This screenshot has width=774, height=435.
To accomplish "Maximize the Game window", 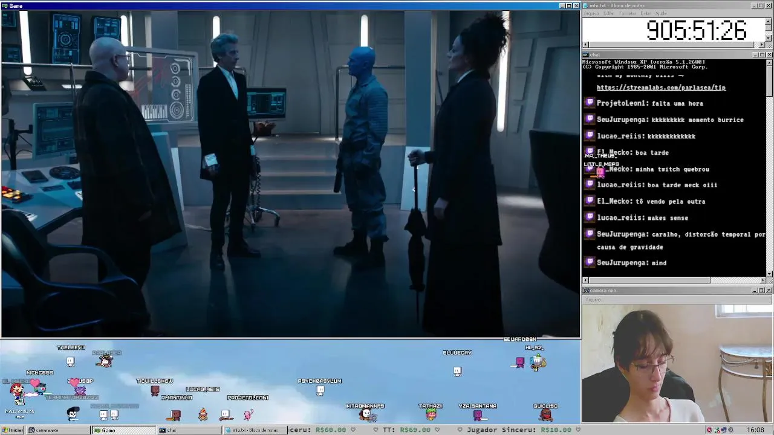I will (x=568, y=6).
